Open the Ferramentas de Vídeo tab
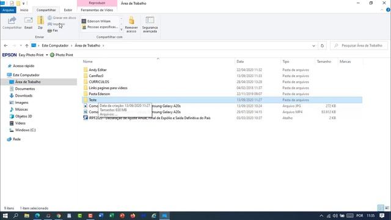This screenshot has height=220, width=391. (x=97, y=10)
